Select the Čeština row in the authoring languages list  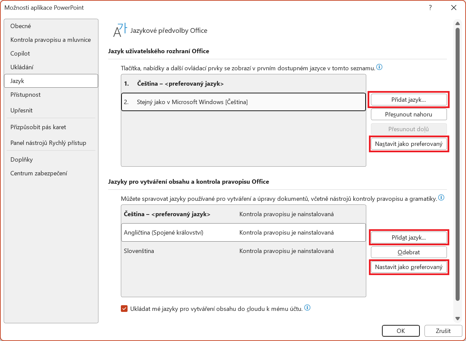[x=243, y=214]
